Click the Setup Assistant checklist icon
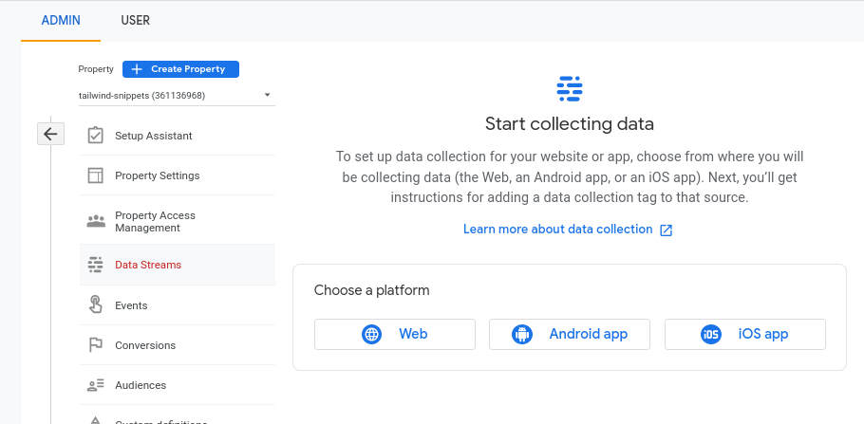 click(x=95, y=136)
